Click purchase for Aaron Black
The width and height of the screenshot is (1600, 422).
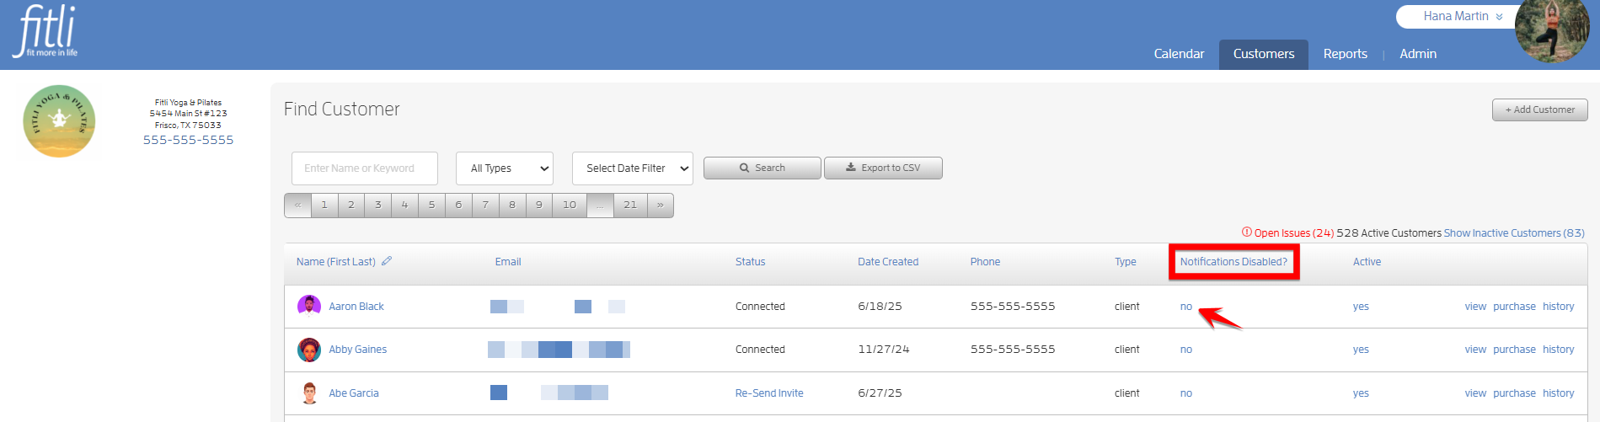point(1514,307)
